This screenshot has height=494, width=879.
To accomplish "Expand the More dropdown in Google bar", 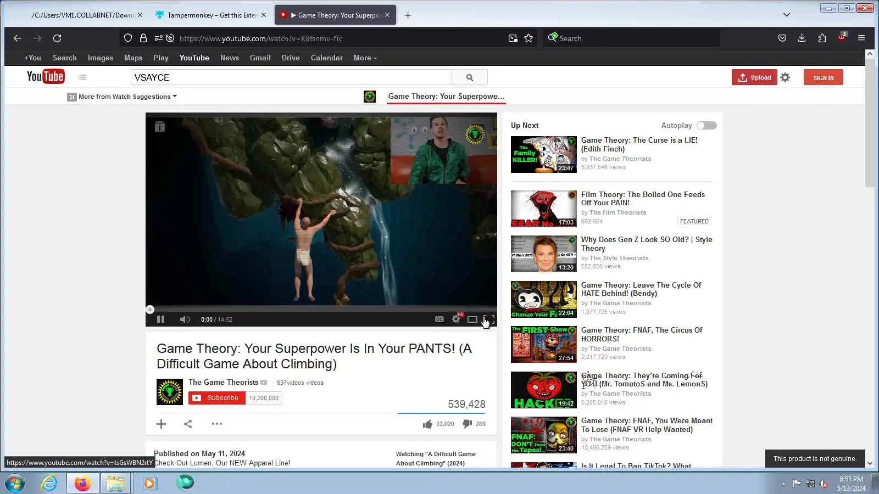I will tap(365, 58).
